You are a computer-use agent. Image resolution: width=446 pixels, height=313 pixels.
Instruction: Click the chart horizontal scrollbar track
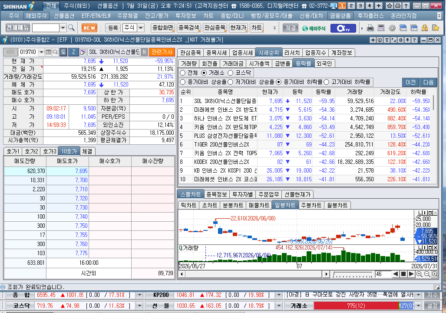(254, 274)
